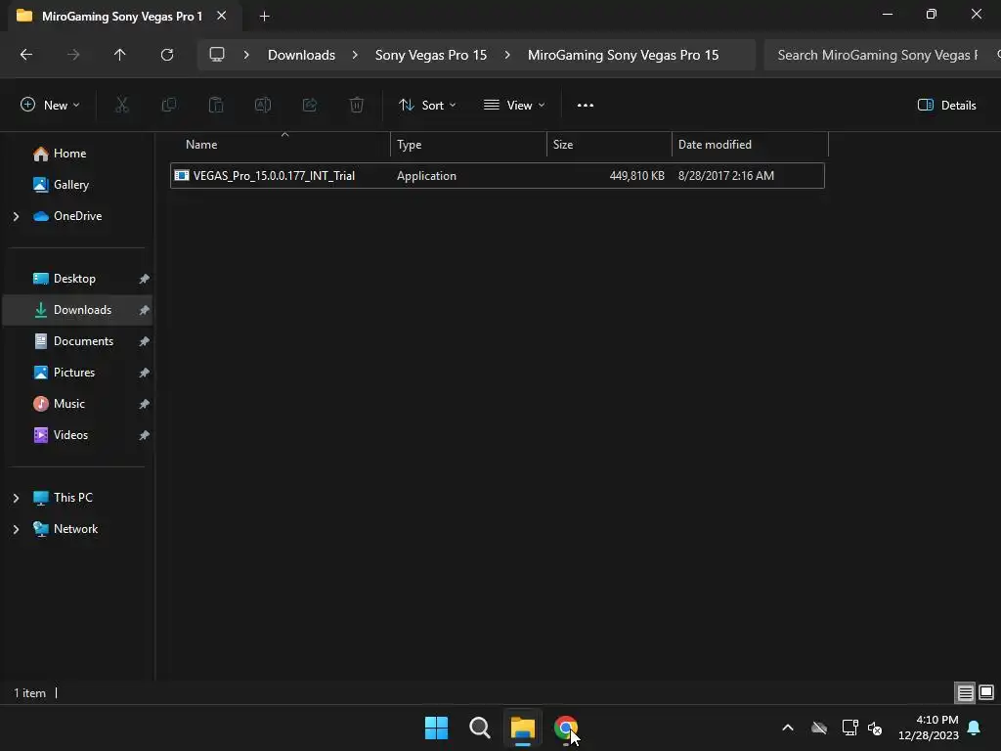Click the Application type cell
The width and height of the screenshot is (1001, 751).
pos(426,176)
